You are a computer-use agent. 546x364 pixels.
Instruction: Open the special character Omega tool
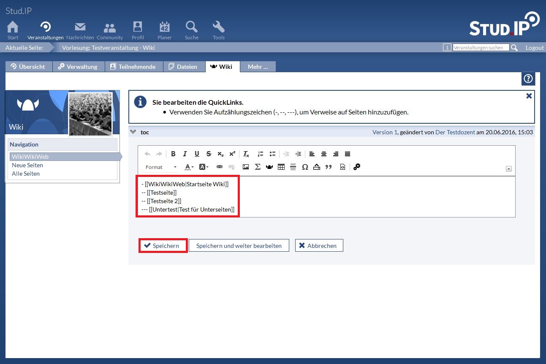point(305,167)
